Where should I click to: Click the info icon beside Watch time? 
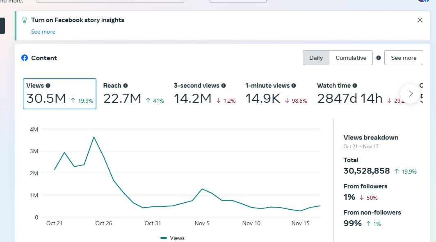[355, 86]
